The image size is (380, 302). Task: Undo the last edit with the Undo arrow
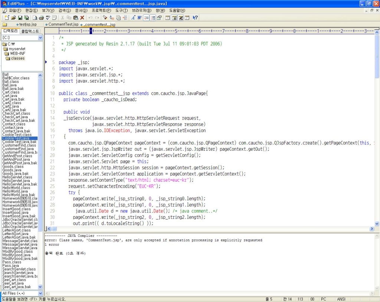[x=91, y=18]
